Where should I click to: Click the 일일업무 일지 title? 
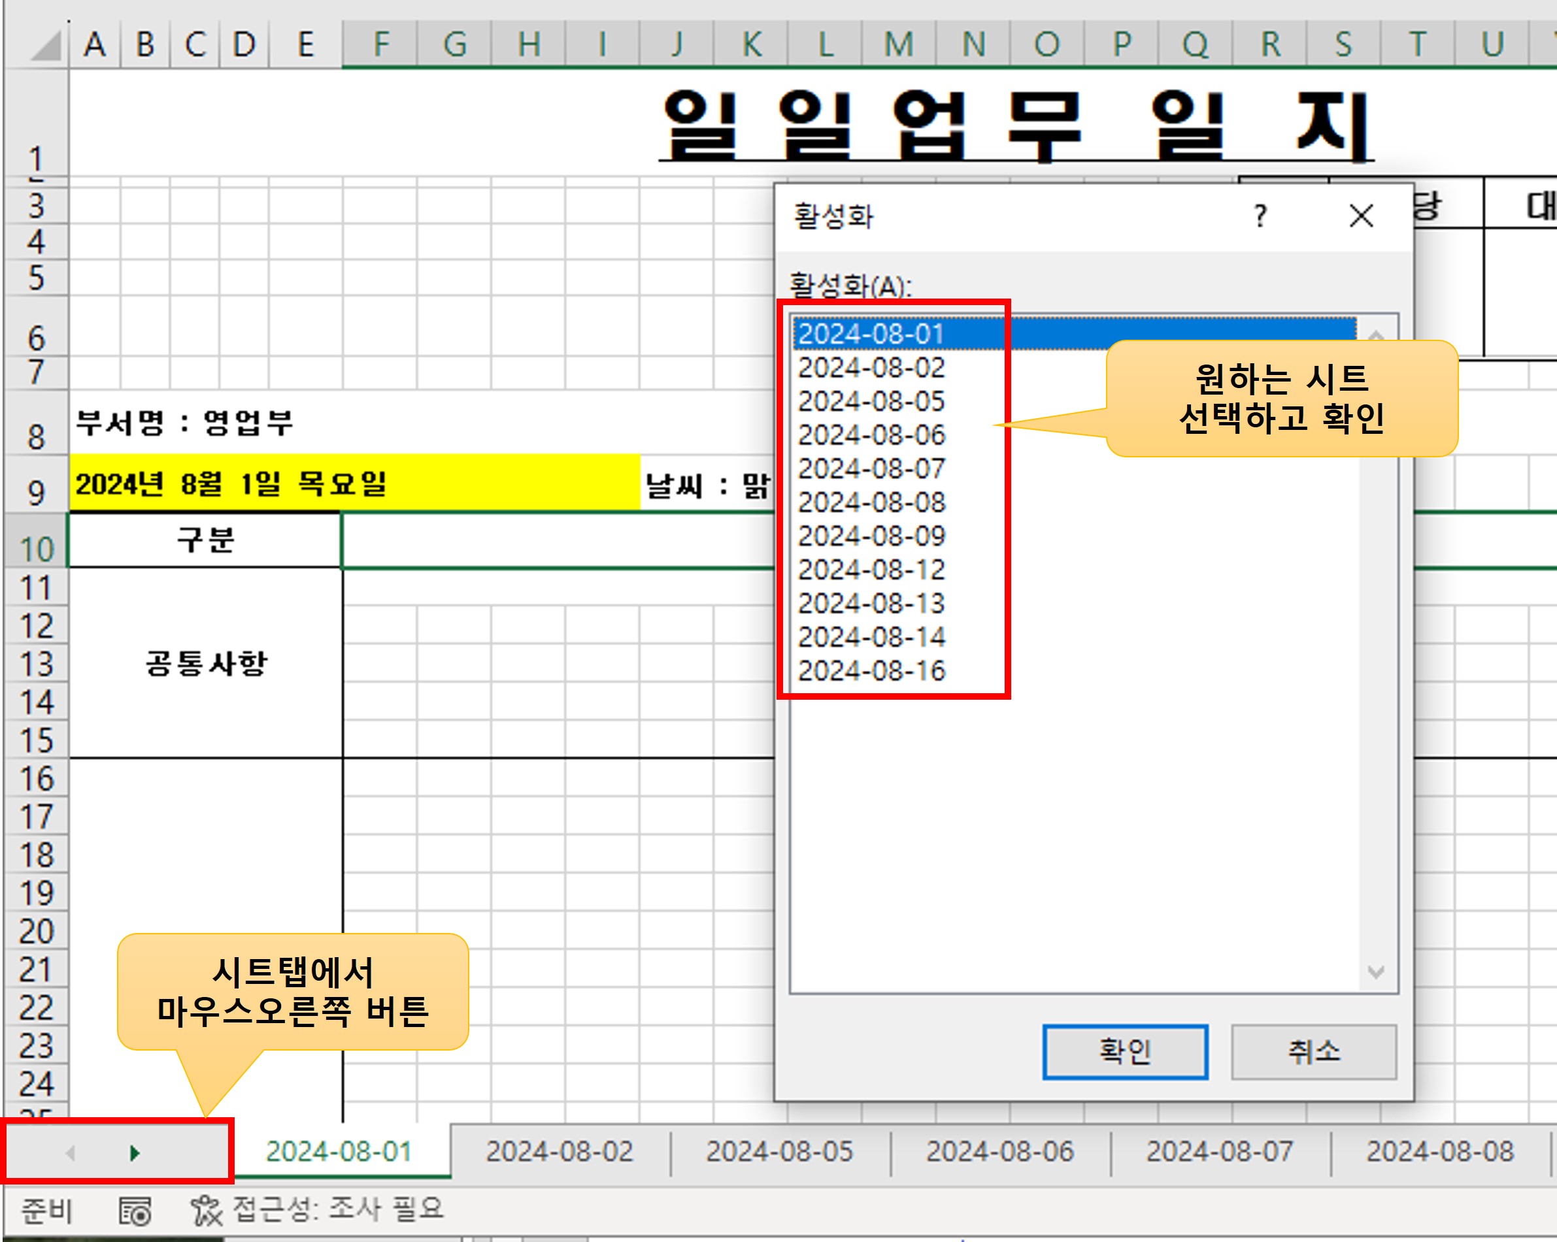[1016, 125]
